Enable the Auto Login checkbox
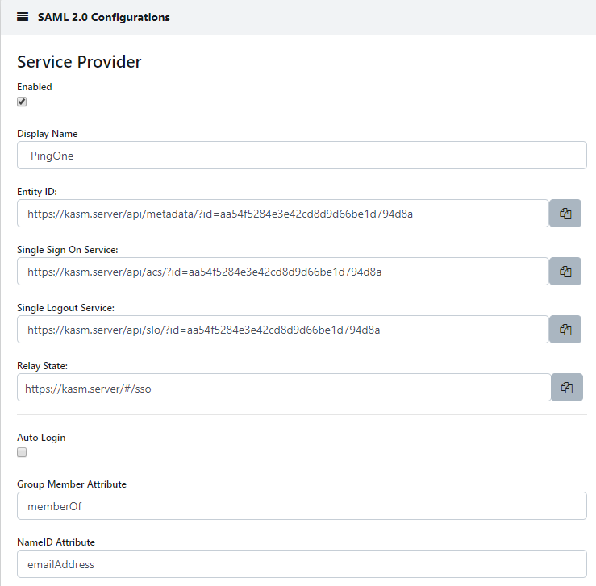 pos(22,452)
